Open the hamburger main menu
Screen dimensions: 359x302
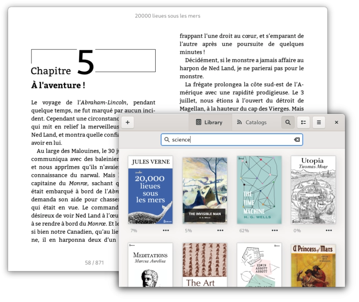click(319, 122)
